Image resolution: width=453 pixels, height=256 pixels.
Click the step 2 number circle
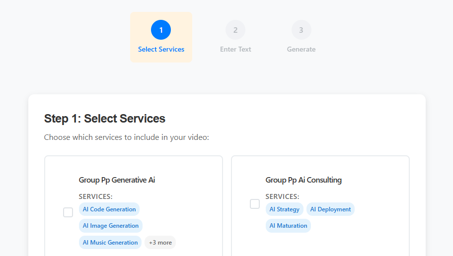(235, 30)
